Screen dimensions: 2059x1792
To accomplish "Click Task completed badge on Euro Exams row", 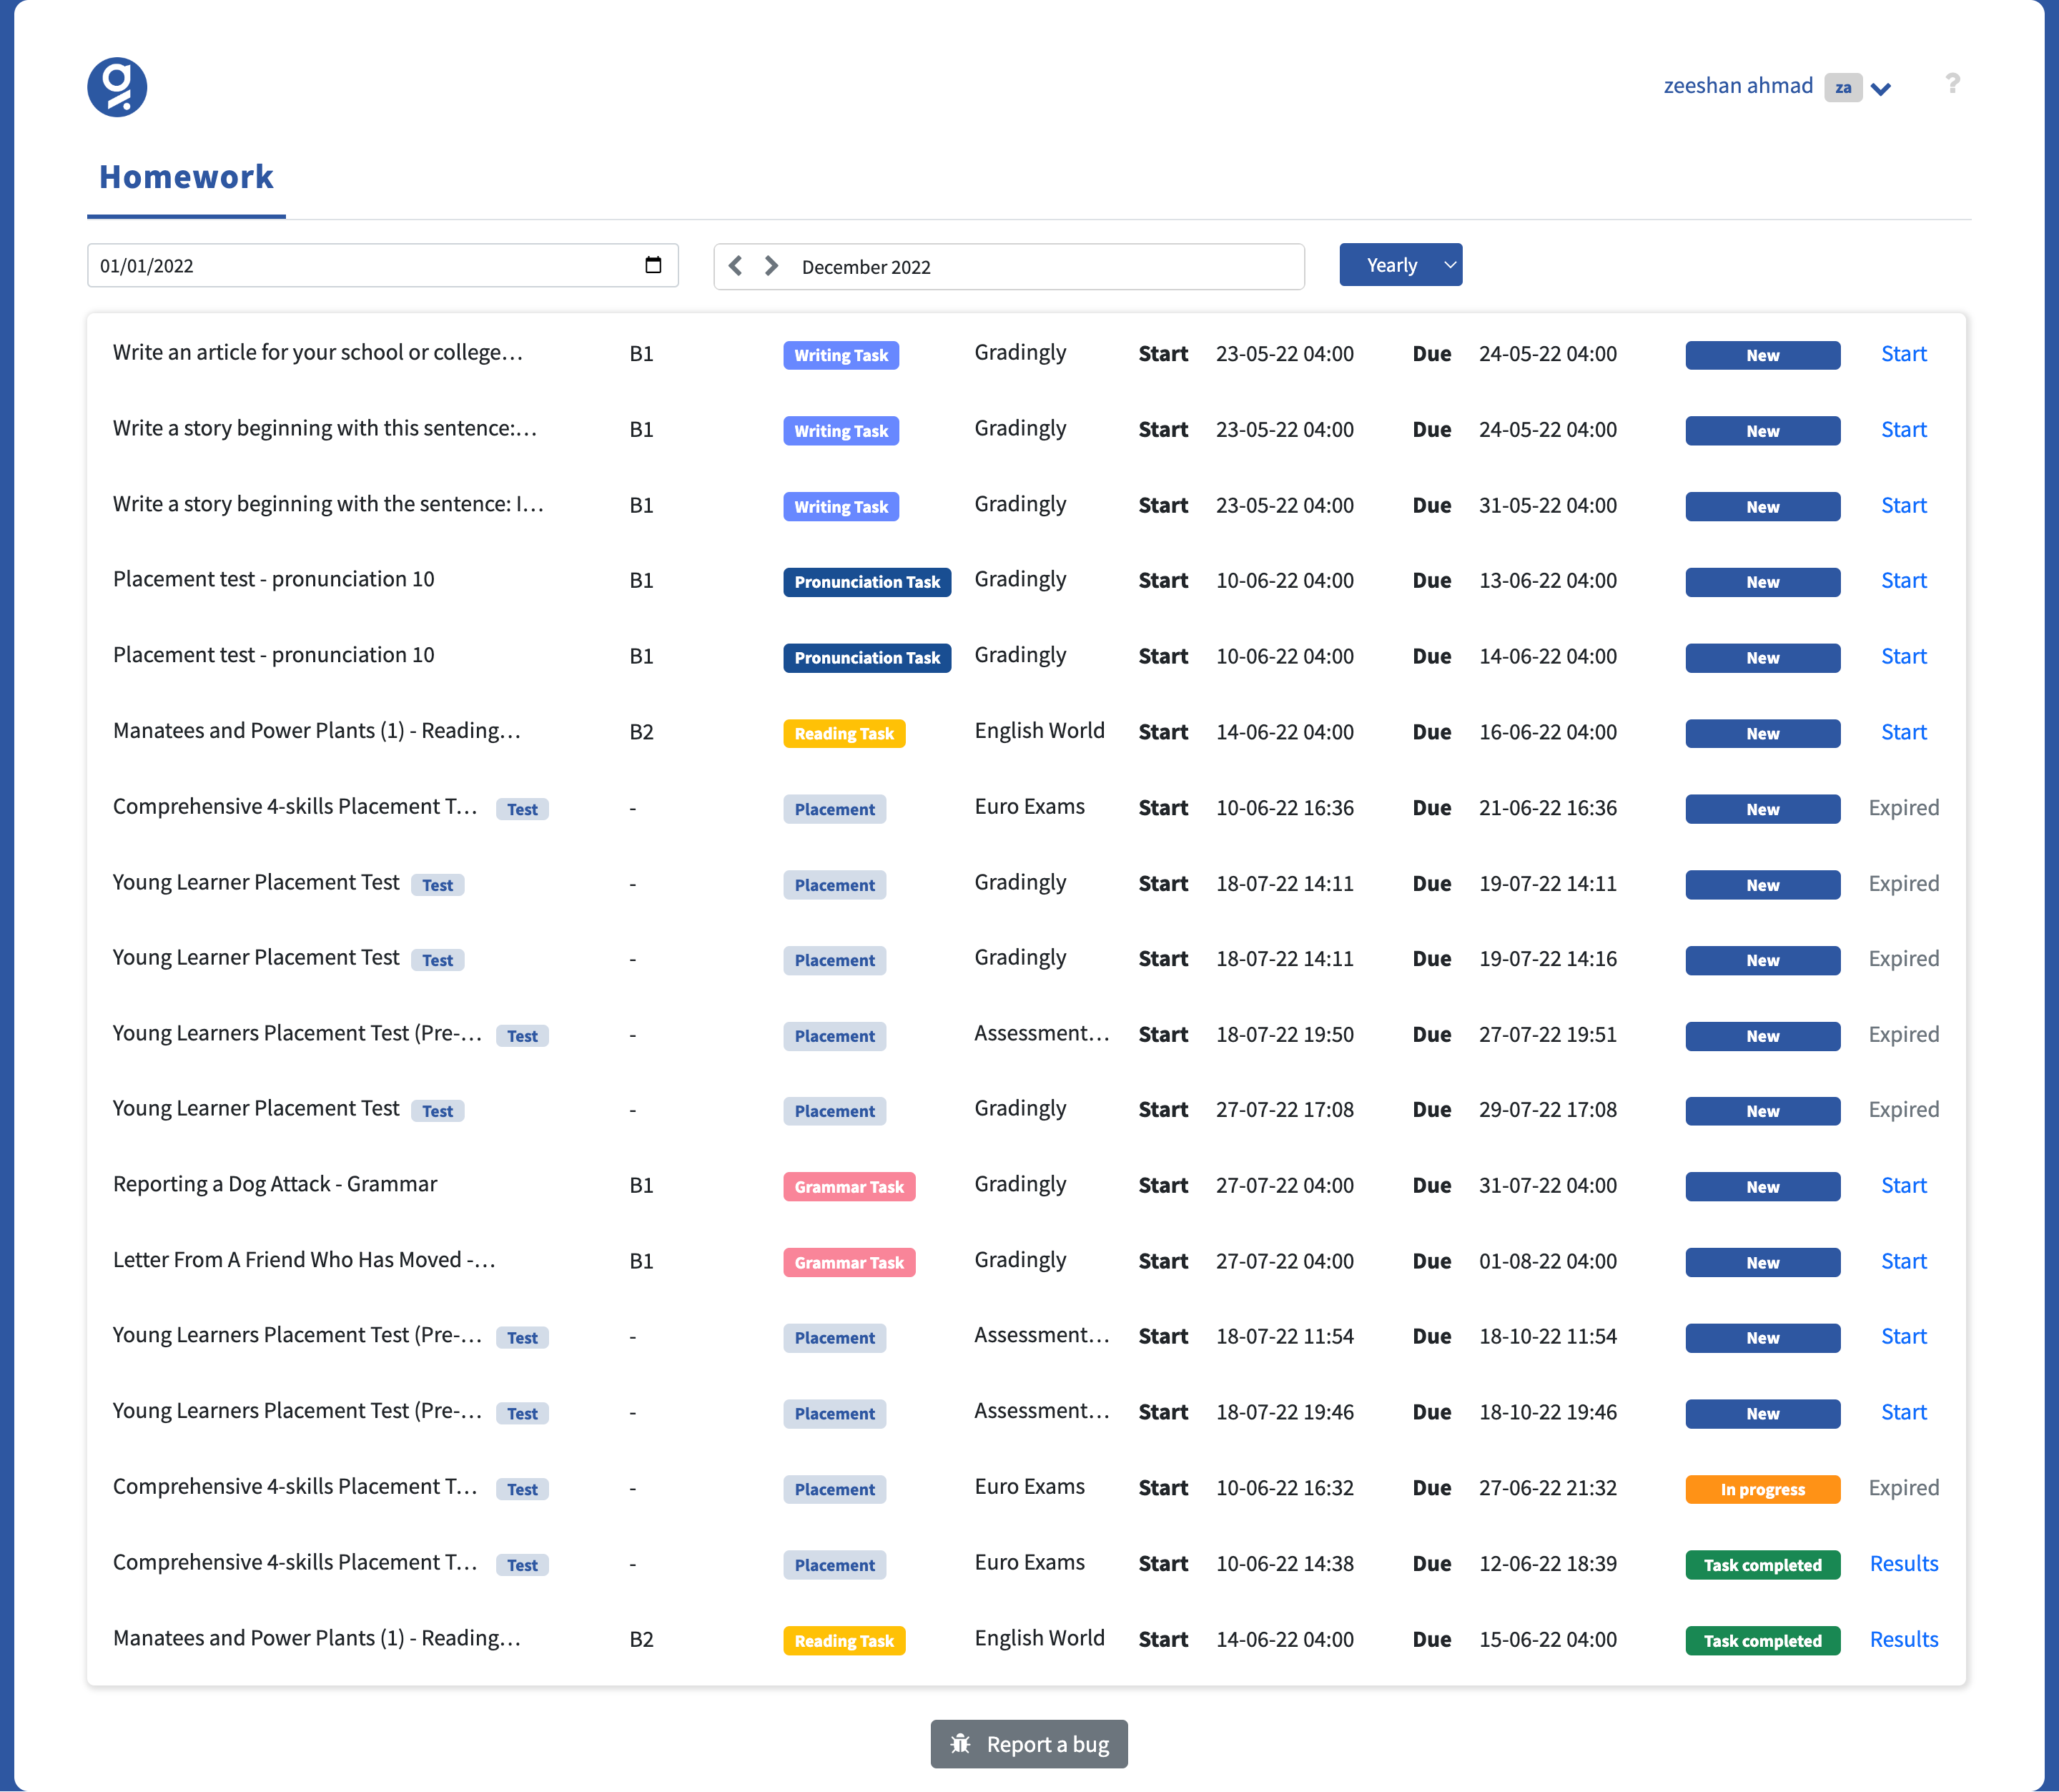I will [x=1762, y=1565].
